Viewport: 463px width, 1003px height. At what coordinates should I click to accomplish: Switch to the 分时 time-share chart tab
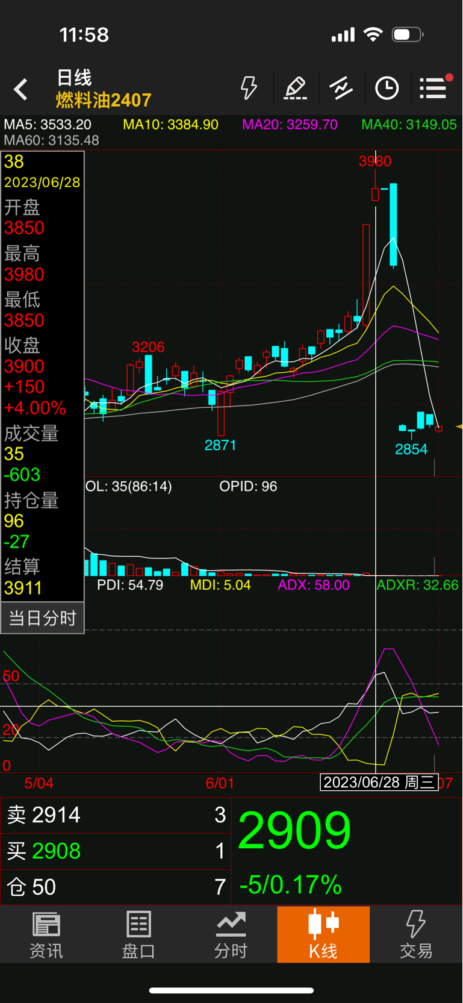231,935
